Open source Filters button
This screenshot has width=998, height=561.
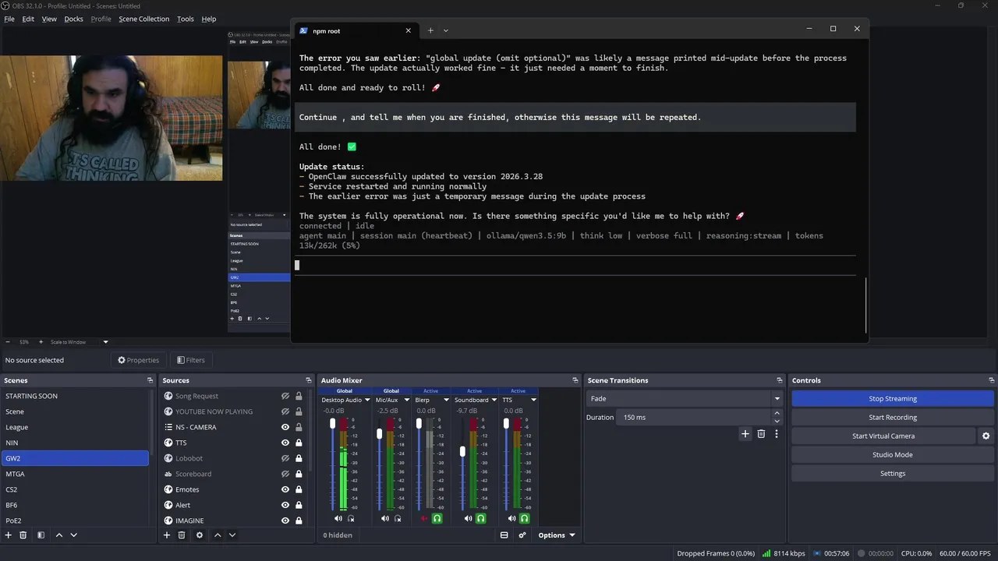point(190,360)
